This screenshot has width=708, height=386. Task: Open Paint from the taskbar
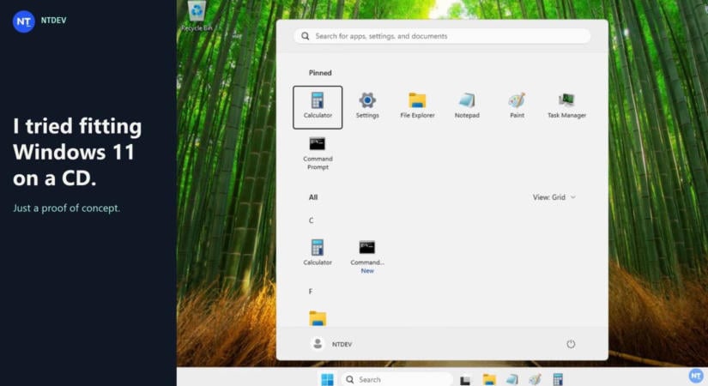click(535, 380)
